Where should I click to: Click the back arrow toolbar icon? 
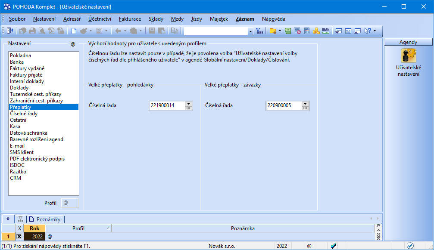pos(118,31)
